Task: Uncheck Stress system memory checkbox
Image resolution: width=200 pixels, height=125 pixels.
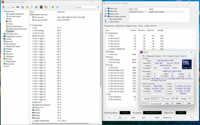Action: (108, 17)
